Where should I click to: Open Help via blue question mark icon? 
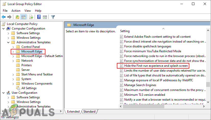[39, 17]
